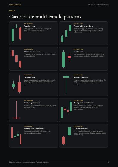Select the Three white soldiers candle diagram
This screenshot has width=118, height=167.
[x=66, y=33]
